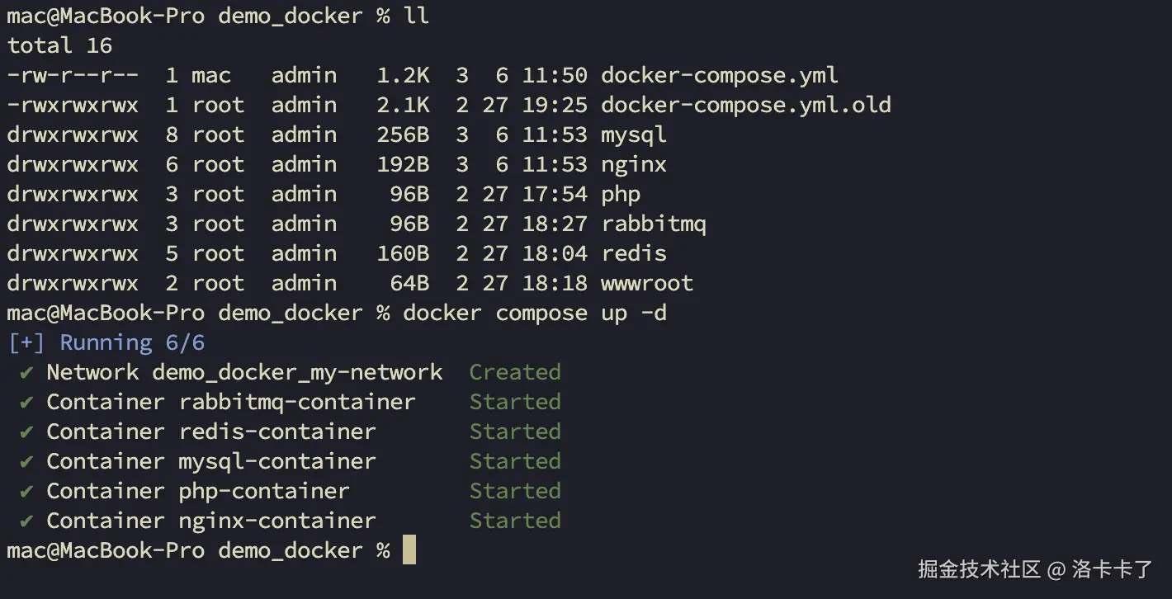Select the docker-compose.yml filename

pos(720,76)
